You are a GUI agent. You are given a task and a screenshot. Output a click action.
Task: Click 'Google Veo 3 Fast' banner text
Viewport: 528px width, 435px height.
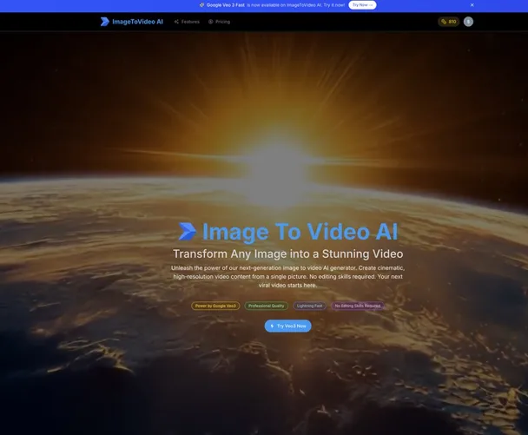[225, 5]
